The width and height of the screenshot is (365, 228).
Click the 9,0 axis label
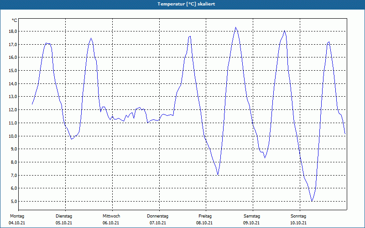point(14,149)
